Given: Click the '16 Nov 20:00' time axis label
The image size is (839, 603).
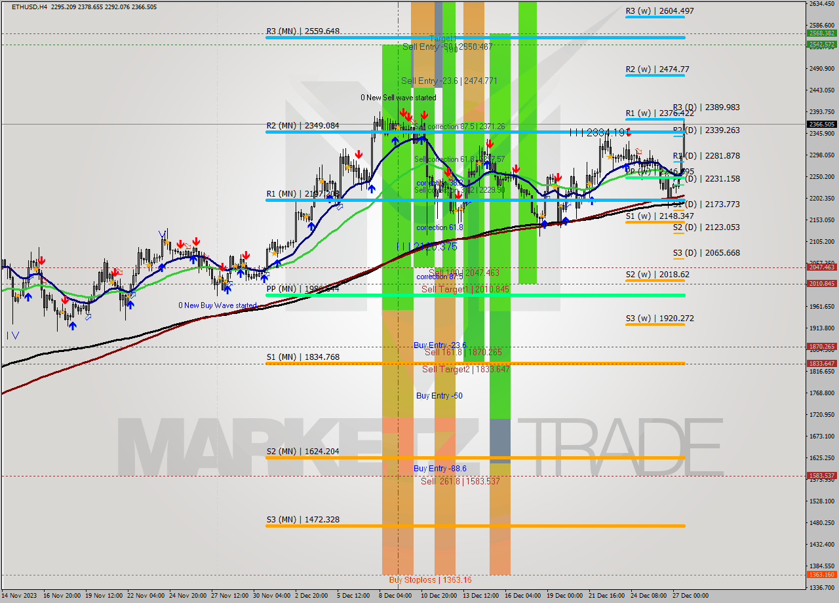Looking at the screenshot, I should coord(62,596).
